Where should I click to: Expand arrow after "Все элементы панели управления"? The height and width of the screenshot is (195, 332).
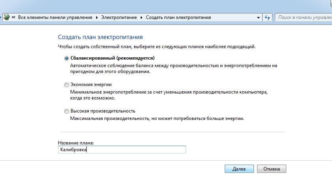point(96,18)
